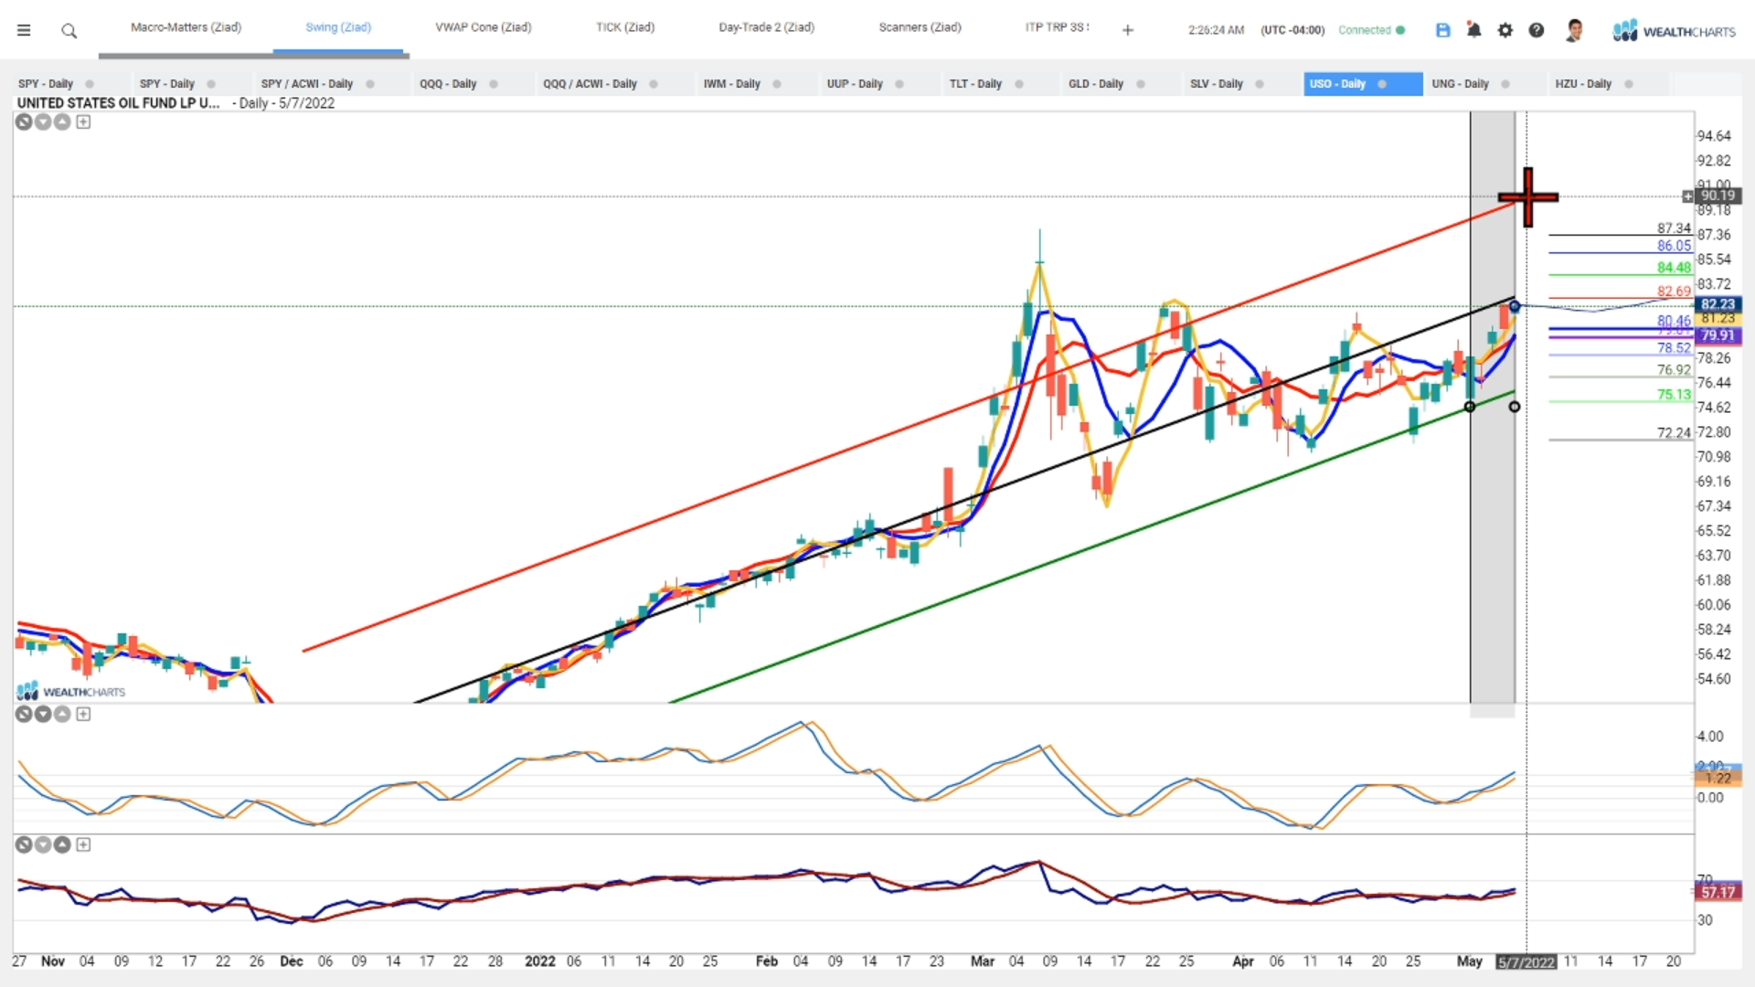Open the help question-mark icon
The height and width of the screenshot is (987, 1755).
click(1537, 30)
